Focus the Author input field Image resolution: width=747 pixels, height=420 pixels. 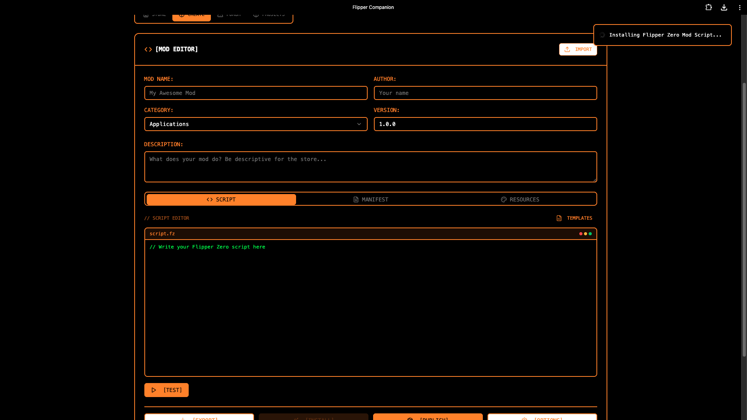click(485, 93)
